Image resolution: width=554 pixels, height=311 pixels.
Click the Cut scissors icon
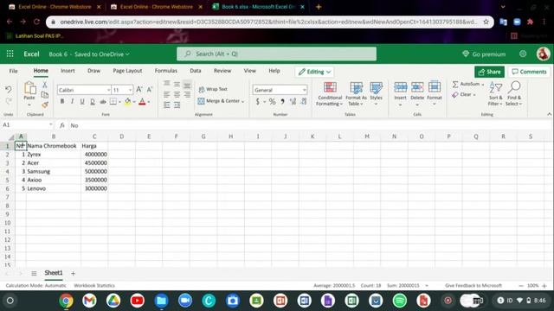pos(45,85)
